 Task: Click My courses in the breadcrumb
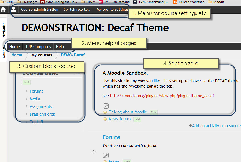point(42,55)
